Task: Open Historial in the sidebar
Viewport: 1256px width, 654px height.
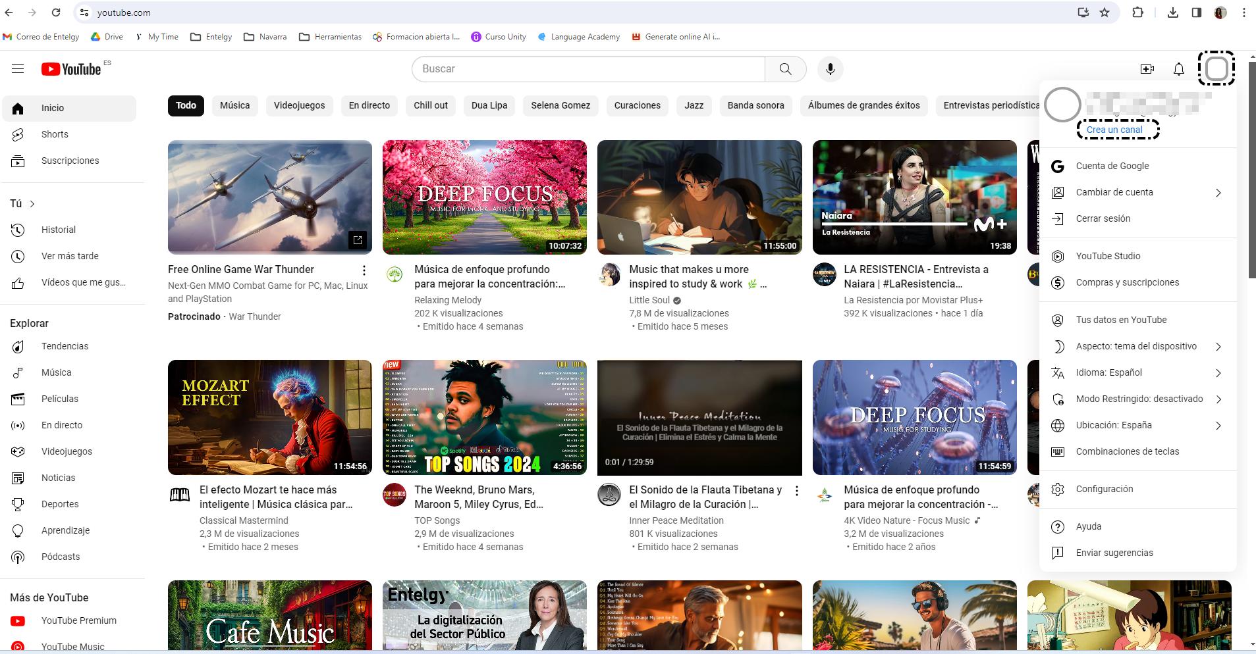Action: pos(69,230)
